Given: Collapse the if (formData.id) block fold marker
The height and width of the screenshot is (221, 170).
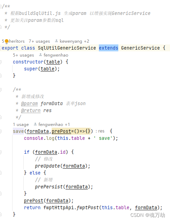Looking at the screenshot, I should [x=1, y=152].
